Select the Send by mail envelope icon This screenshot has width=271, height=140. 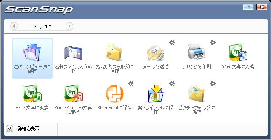156,53
